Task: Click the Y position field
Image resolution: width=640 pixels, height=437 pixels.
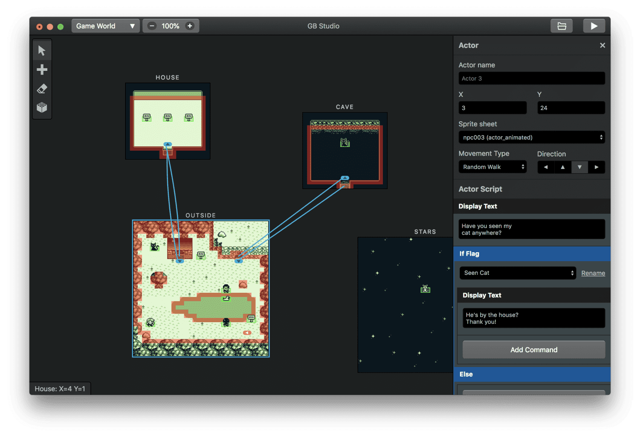Action: (x=571, y=108)
